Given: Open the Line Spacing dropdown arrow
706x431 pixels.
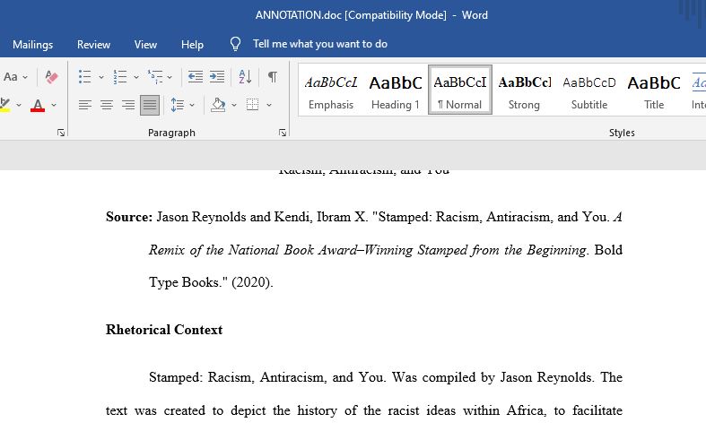Looking at the screenshot, I should (192, 105).
